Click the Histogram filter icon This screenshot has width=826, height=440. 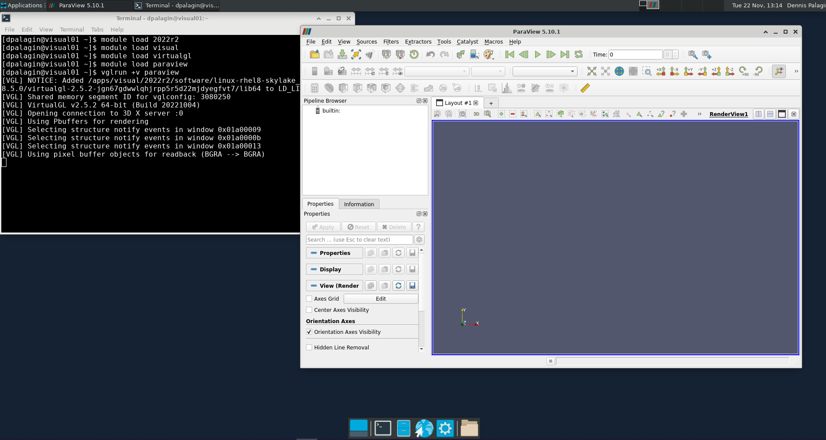click(x=507, y=88)
